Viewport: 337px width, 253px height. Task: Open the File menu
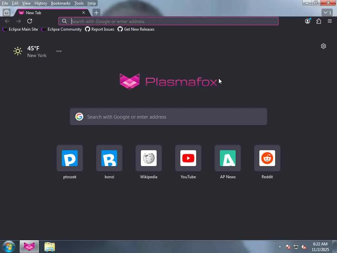5,3
